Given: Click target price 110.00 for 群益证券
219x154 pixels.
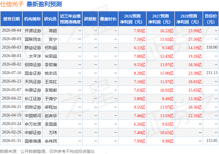Looking at the screenshot, I should (212, 47).
